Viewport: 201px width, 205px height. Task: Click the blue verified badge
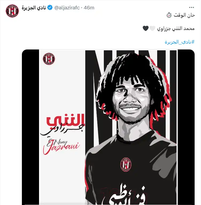point(50,7)
